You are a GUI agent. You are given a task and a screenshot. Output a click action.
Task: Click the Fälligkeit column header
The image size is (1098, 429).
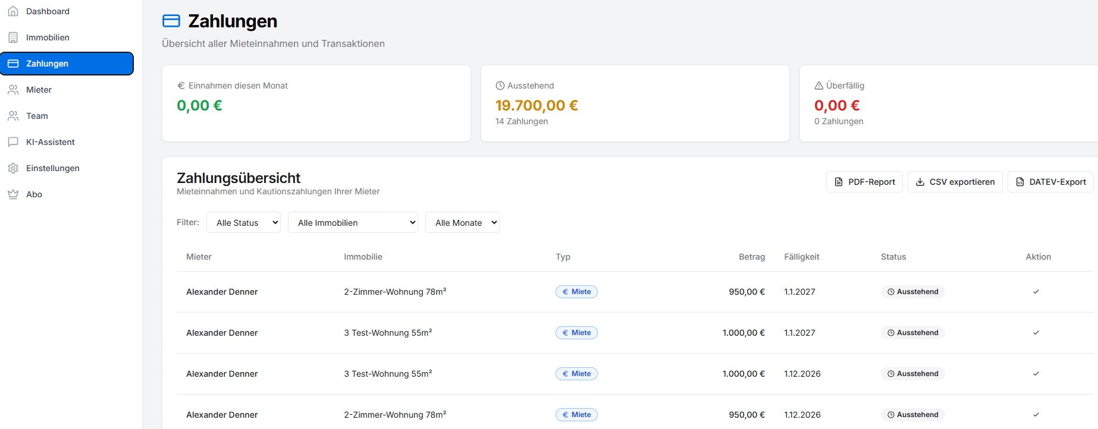point(801,257)
